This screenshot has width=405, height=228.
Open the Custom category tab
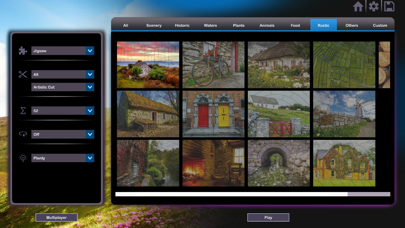[x=380, y=25]
